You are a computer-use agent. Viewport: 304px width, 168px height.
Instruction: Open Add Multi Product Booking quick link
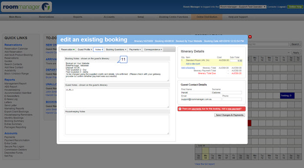[18, 55]
